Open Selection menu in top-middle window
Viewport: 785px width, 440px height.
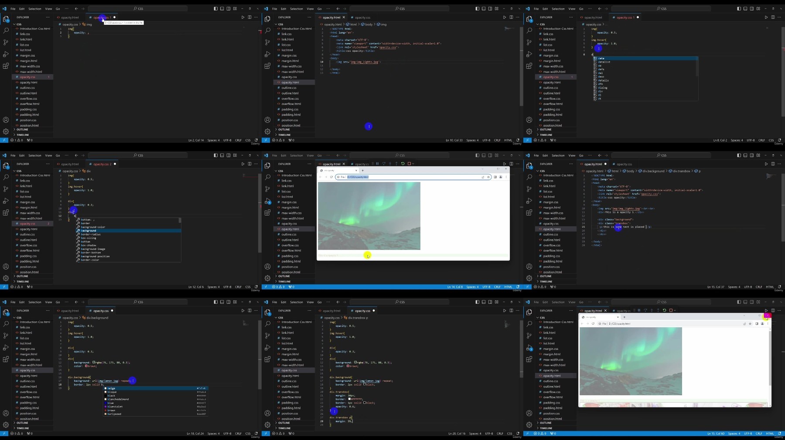[x=297, y=9]
